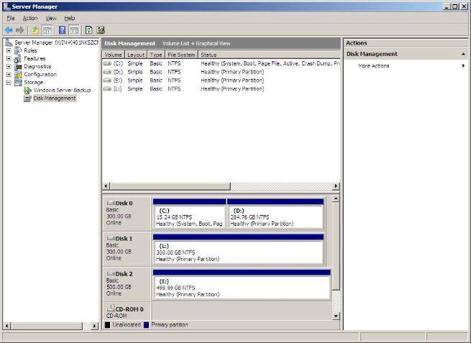Click the Disk 1 disk icon
471x343 pixels.
111,238
